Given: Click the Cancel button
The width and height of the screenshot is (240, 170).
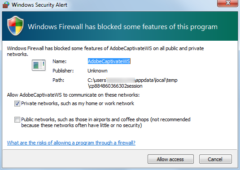Looking at the screenshot, I should point(215,159).
